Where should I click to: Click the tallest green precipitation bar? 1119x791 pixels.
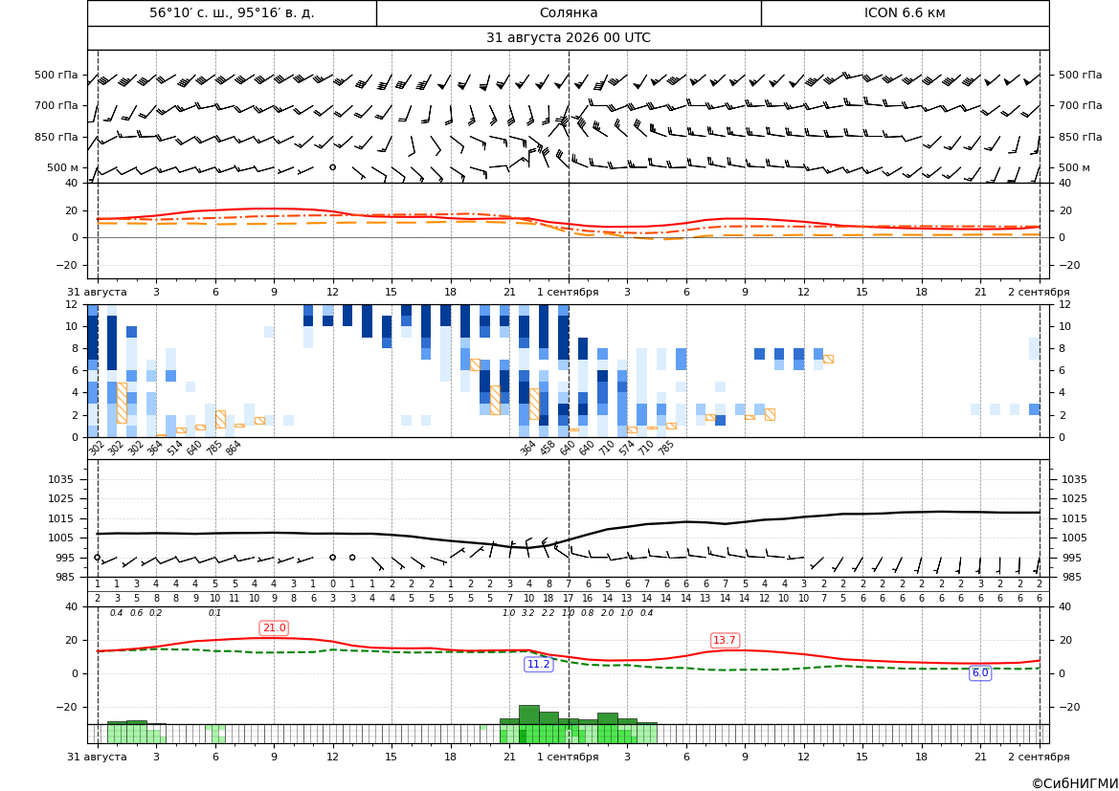[528, 714]
